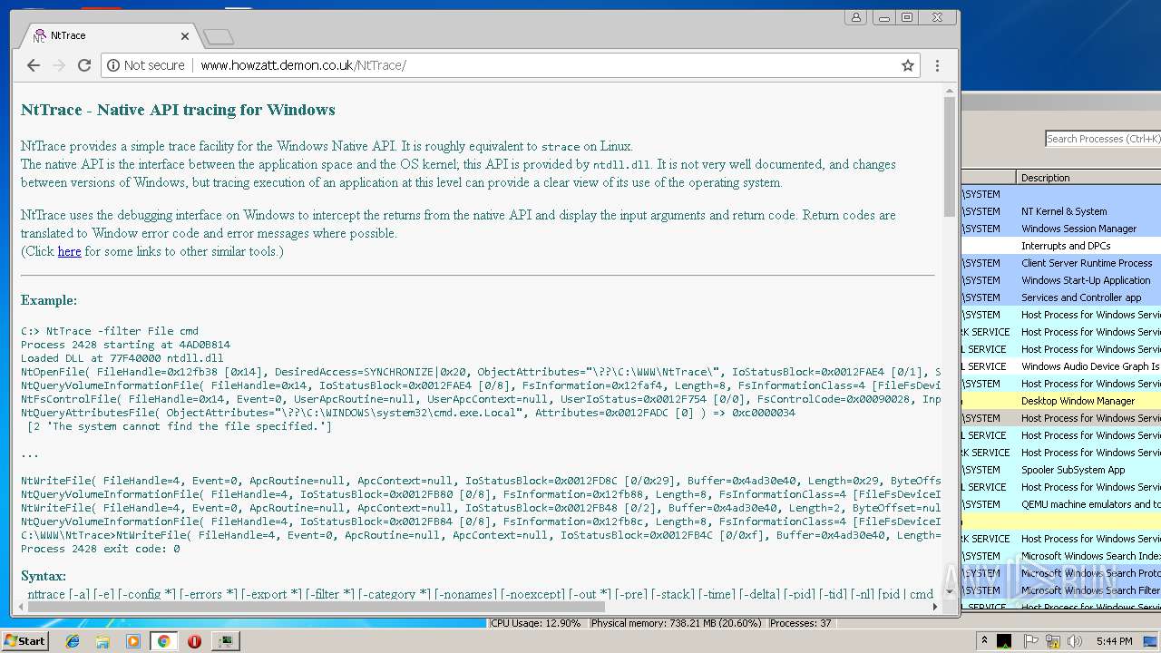
Task: Open a new tab button
Action: [x=219, y=36]
